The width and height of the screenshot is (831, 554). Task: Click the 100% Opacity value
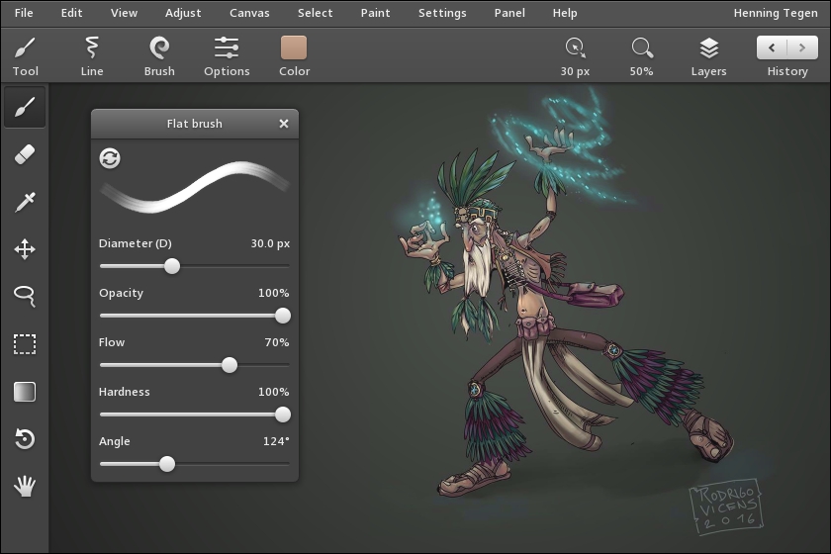(273, 293)
